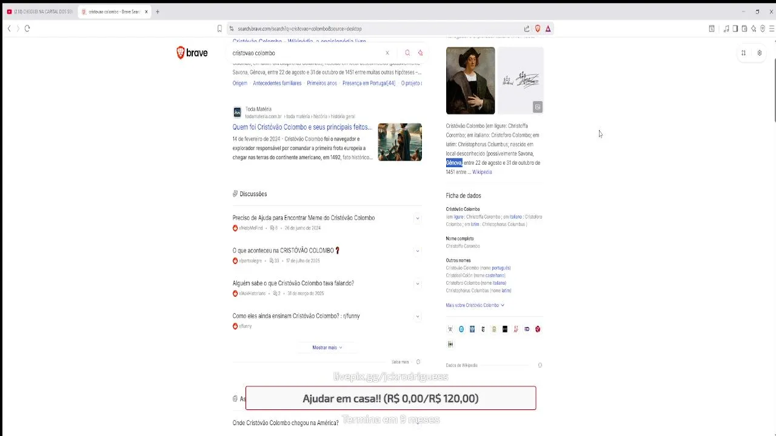The width and height of the screenshot is (776, 436).
Task: Click the 'castelhano' link in Outros nomes
Action: point(495,276)
